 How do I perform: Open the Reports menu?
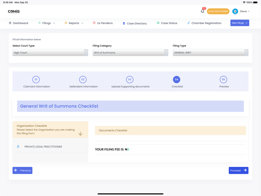pos(74,23)
